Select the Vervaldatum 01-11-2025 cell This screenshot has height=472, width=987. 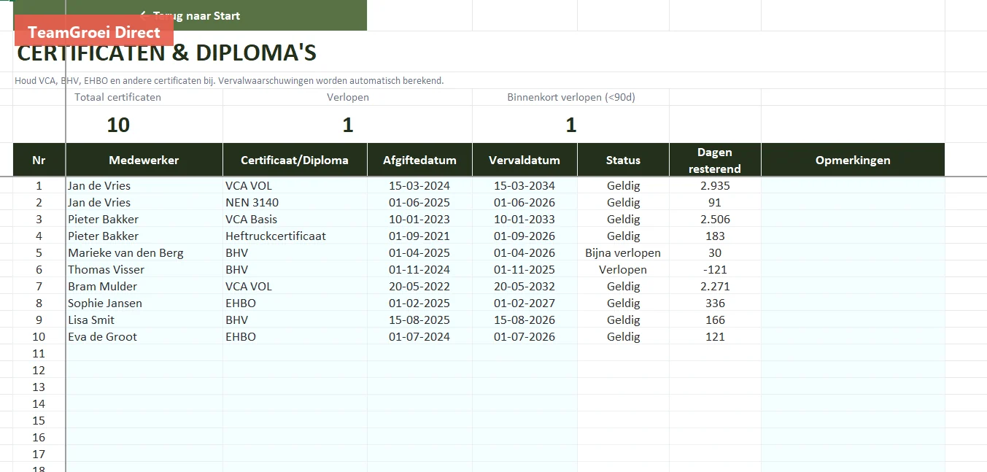(525, 269)
